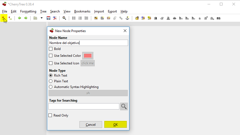Insert bulleted list from toolbar
The width and height of the screenshot is (240, 135).
pyautogui.click(x=74, y=18)
